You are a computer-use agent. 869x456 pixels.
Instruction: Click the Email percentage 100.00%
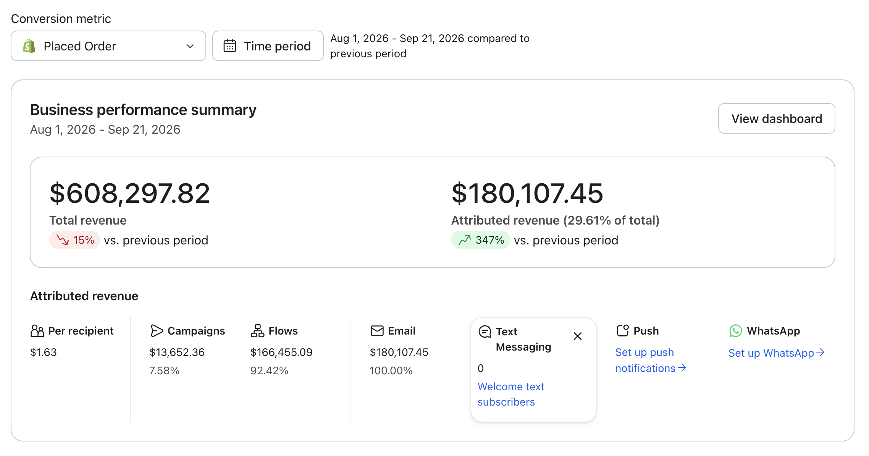[x=391, y=370]
